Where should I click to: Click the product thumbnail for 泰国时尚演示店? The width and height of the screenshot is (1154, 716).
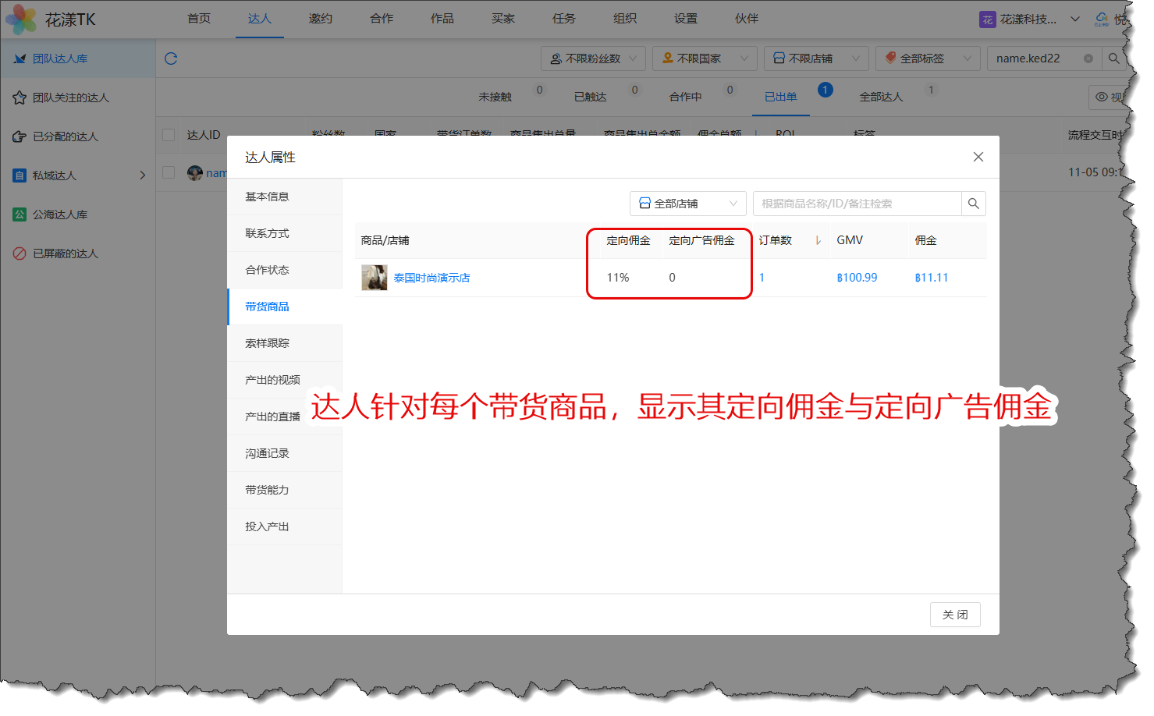coord(374,278)
